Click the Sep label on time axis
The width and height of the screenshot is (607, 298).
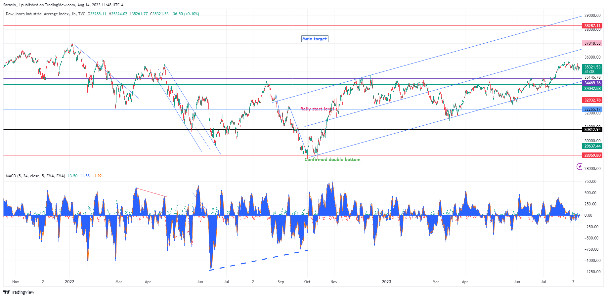pos(281,282)
